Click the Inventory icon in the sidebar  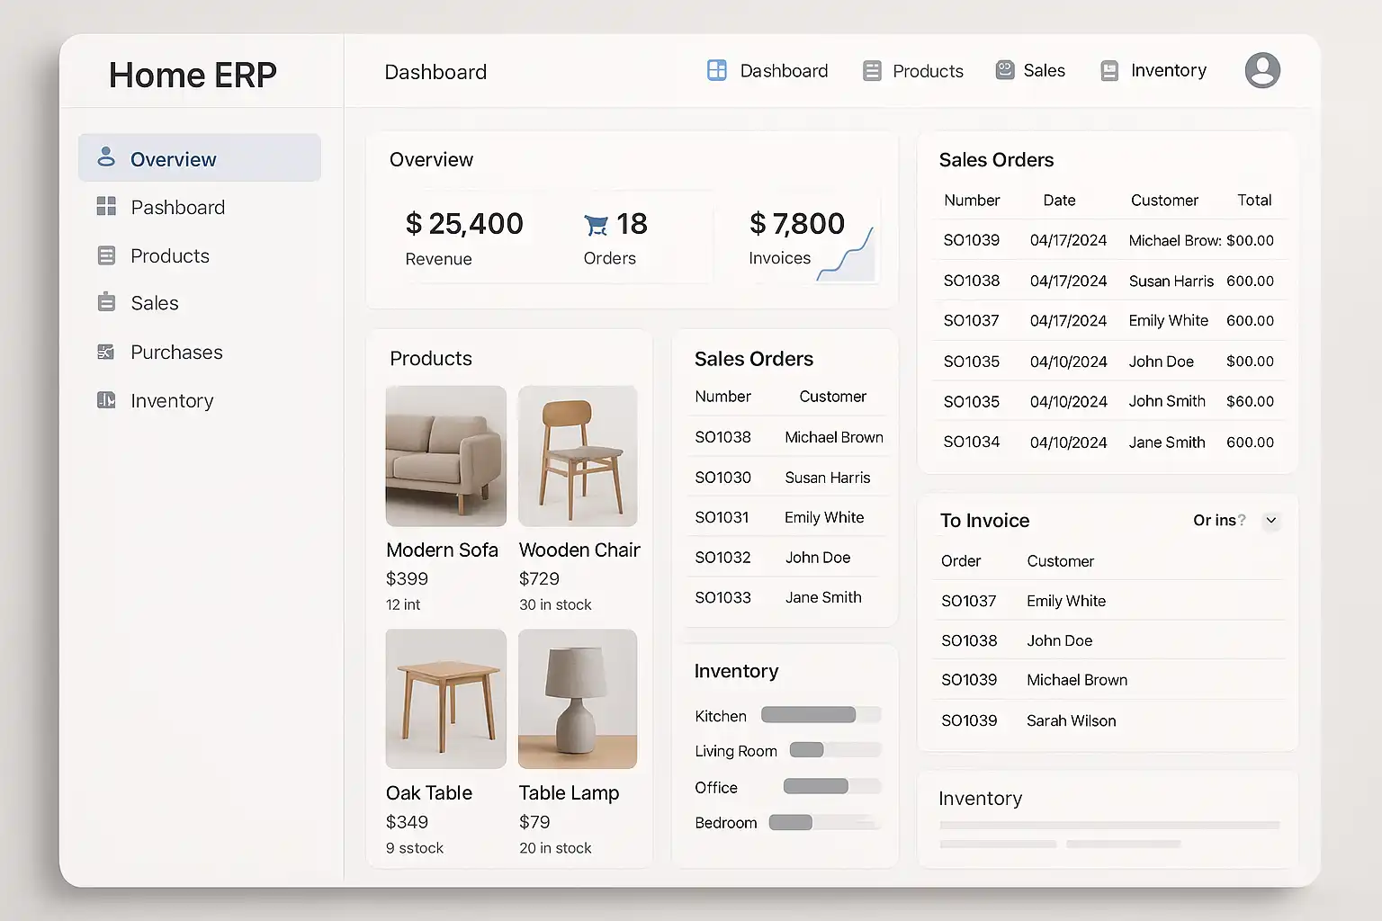pos(106,400)
